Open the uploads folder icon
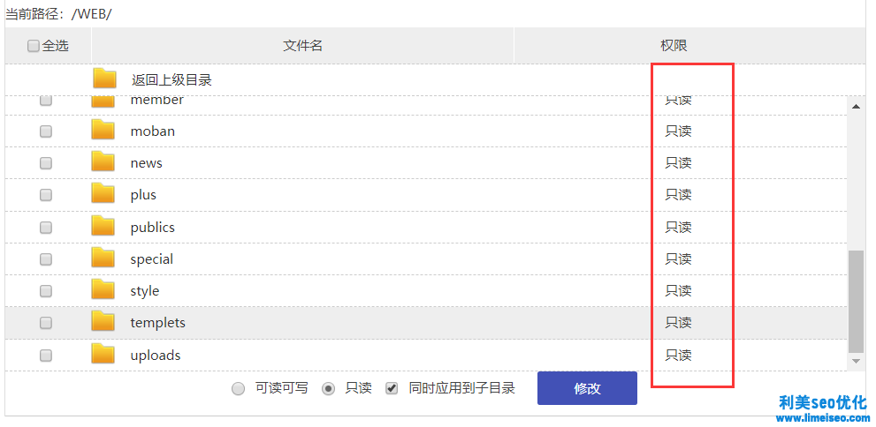The width and height of the screenshot is (876, 427). (103, 354)
